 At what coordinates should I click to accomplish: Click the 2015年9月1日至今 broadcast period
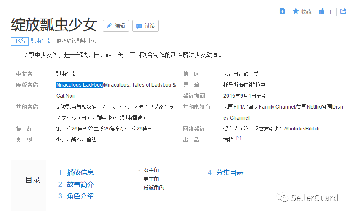pos(245,96)
